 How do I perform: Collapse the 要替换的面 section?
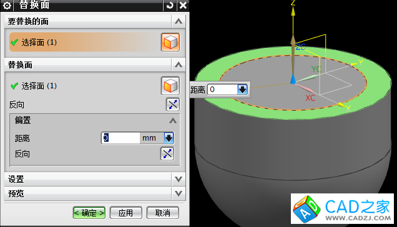pos(179,21)
